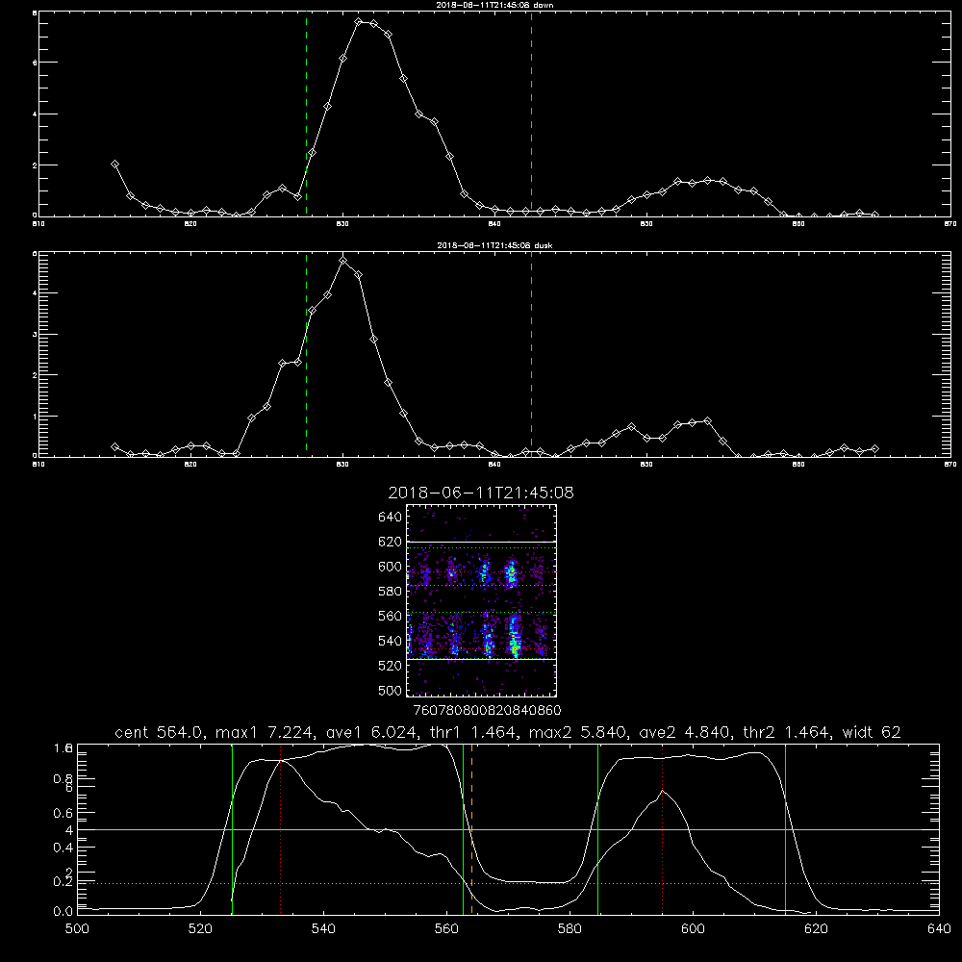
Task: Click the green solid line at 525 in bottom plot
Action: pos(232,829)
